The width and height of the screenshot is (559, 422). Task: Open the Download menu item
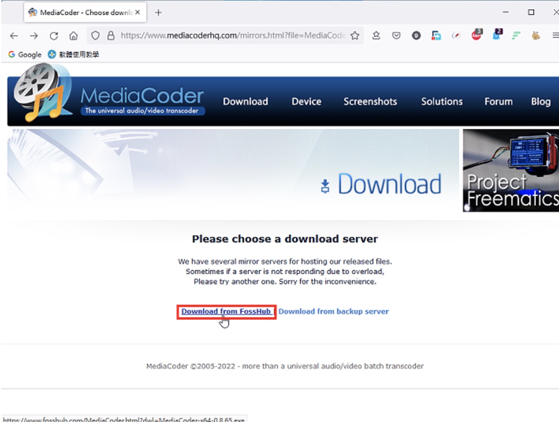245,102
